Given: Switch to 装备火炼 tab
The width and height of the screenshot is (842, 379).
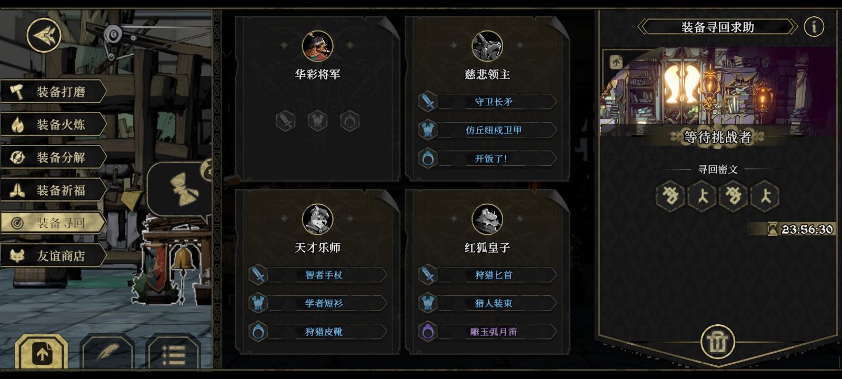Looking at the screenshot, I should click(x=53, y=125).
